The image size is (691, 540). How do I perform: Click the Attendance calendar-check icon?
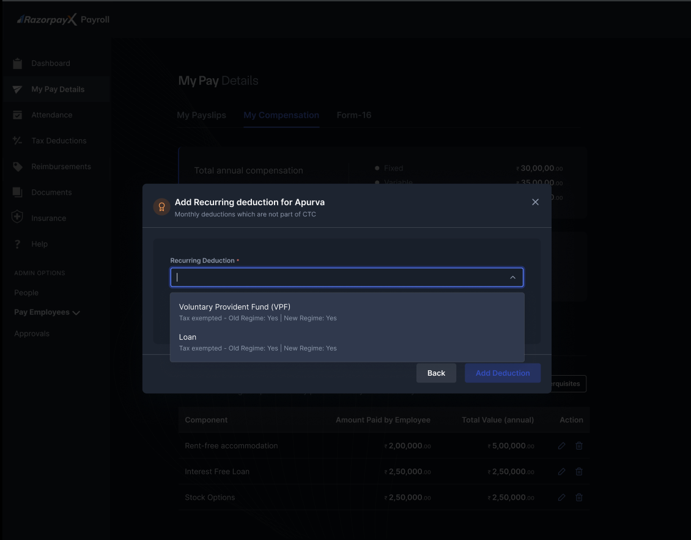pyautogui.click(x=18, y=115)
